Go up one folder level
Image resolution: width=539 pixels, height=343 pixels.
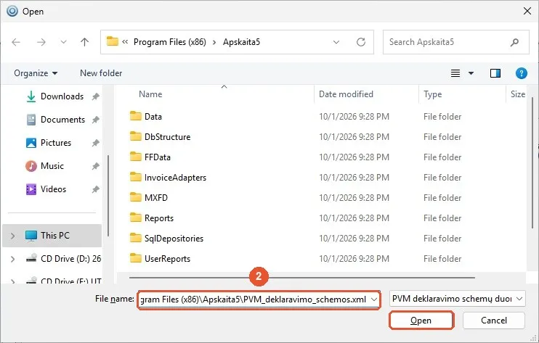point(84,42)
